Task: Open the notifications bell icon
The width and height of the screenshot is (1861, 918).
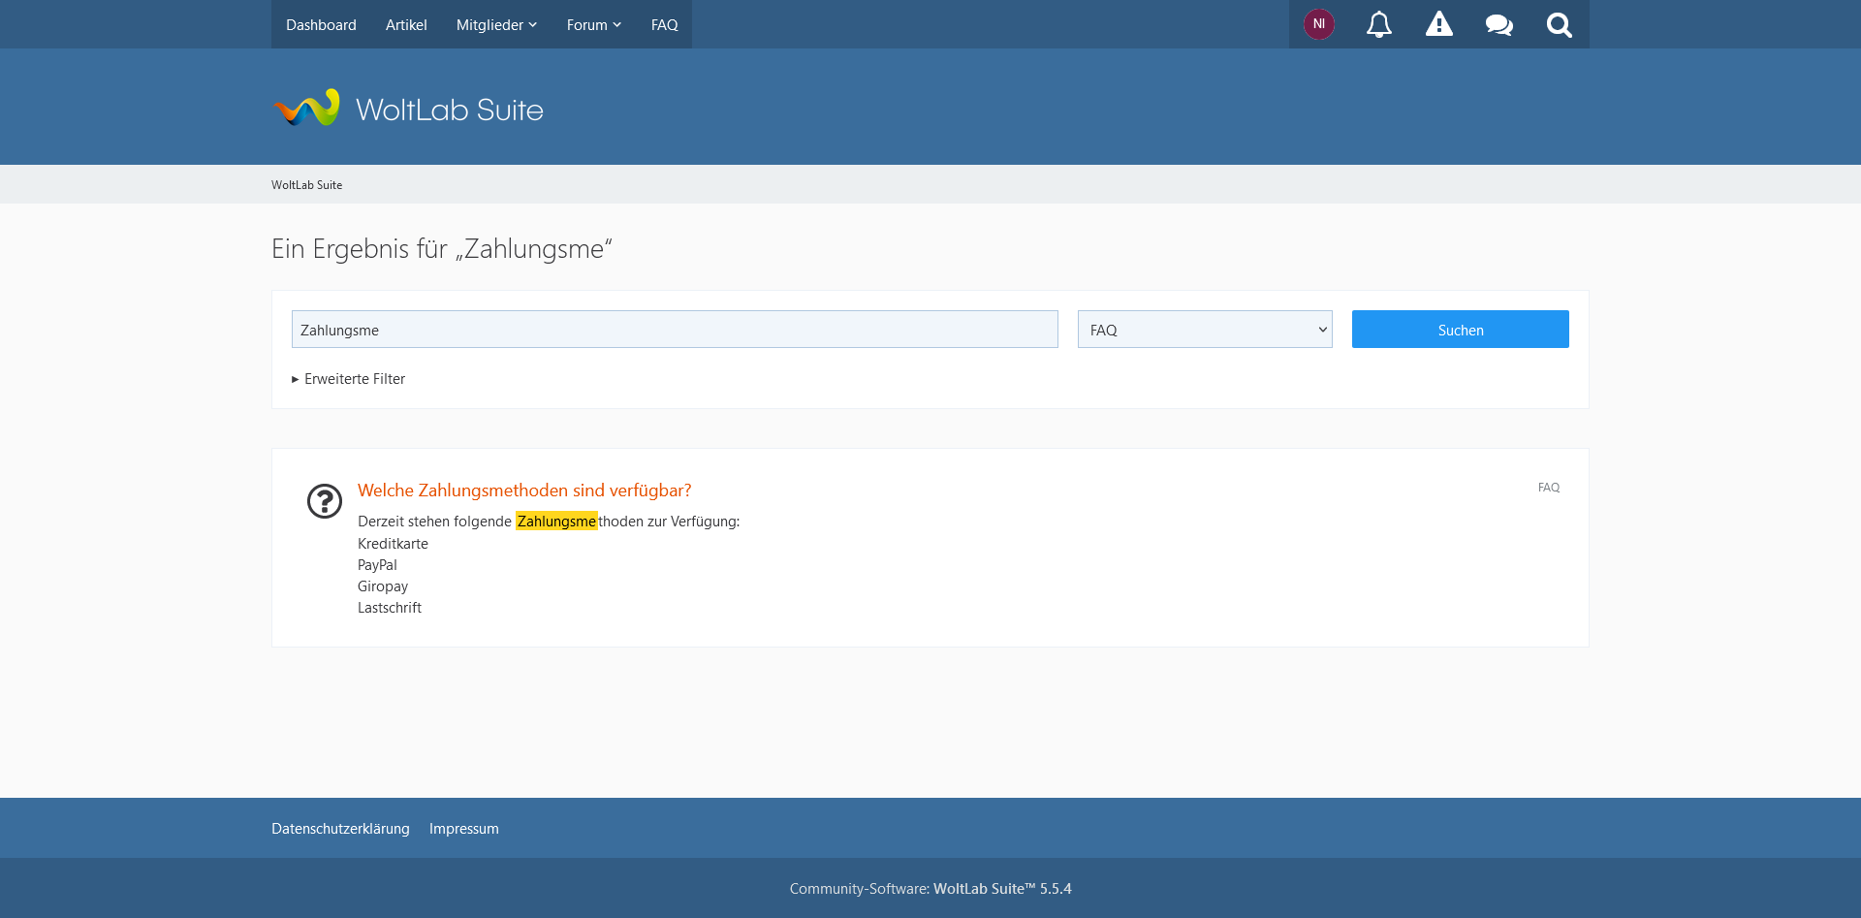Action: [x=1378, y=24]
